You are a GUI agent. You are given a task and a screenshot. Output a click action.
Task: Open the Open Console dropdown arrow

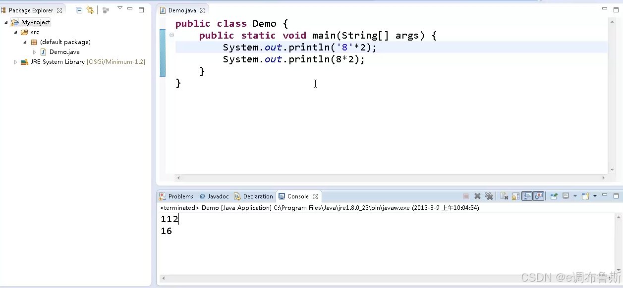tap(595, 196)
